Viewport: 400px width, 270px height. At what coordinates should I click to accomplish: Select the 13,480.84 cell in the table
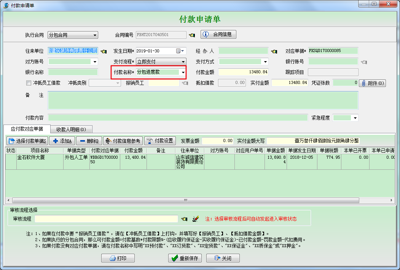pos(134,161)
